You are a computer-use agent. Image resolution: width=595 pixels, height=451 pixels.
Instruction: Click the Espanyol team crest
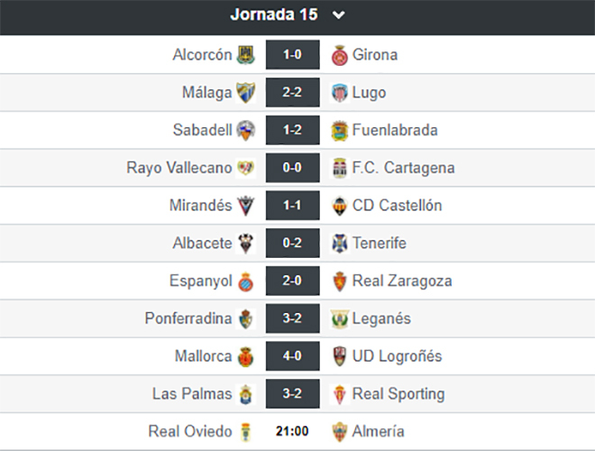[246, 281]
